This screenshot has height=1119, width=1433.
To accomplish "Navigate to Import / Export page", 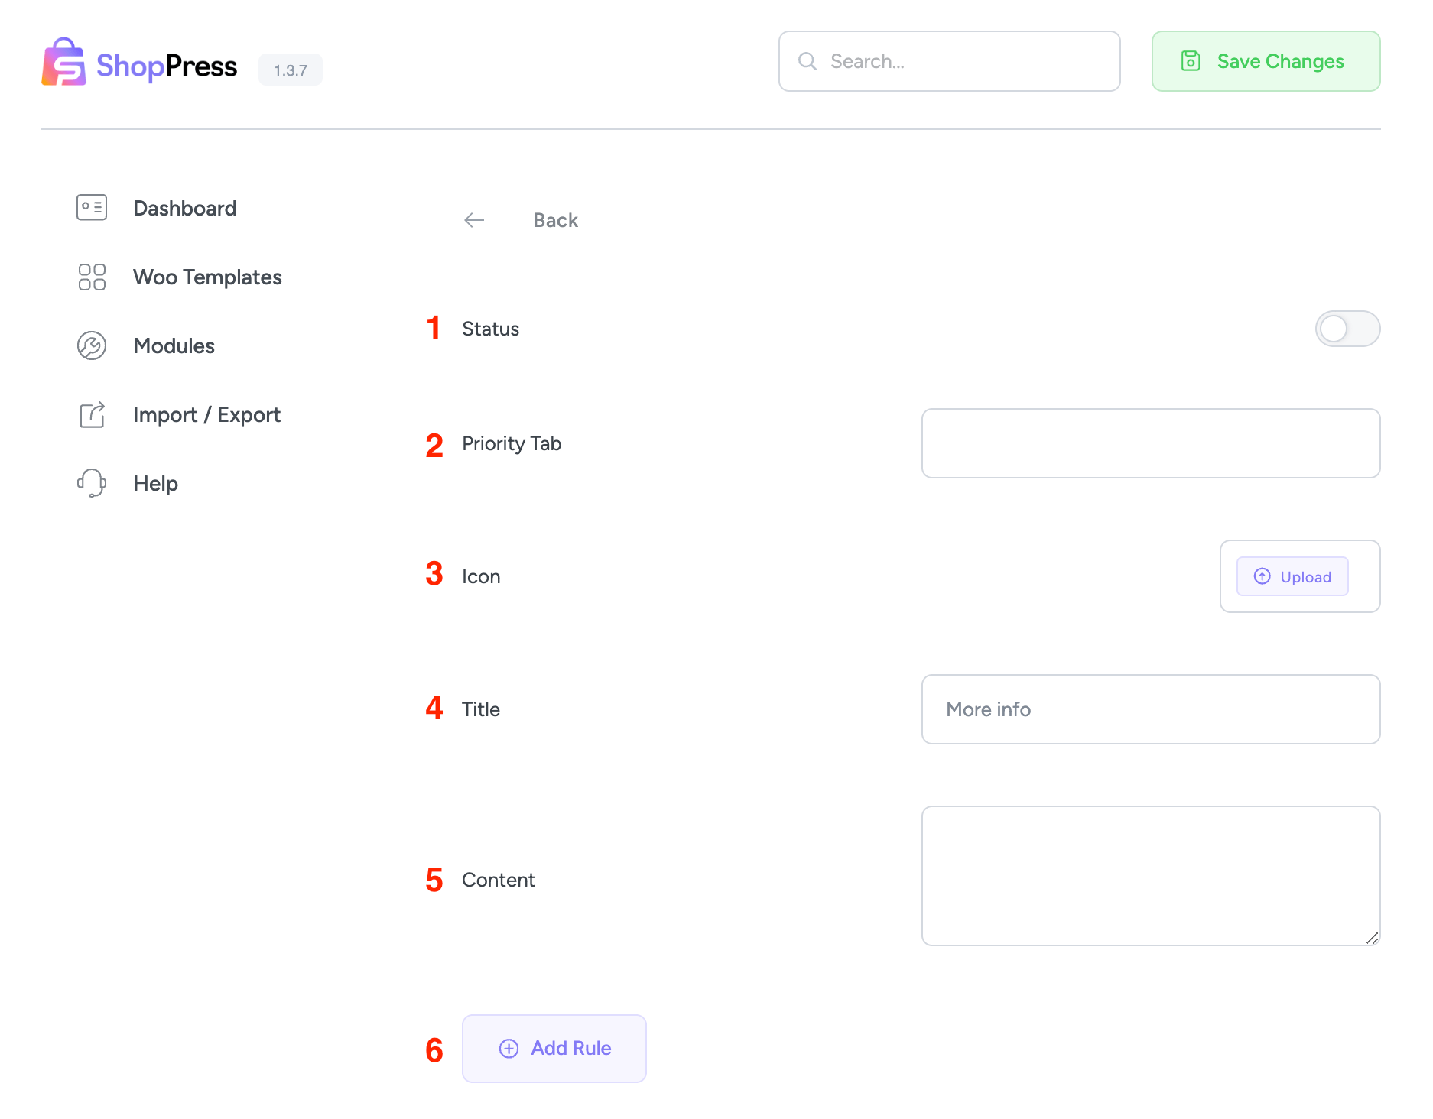I will click(206, 414).
